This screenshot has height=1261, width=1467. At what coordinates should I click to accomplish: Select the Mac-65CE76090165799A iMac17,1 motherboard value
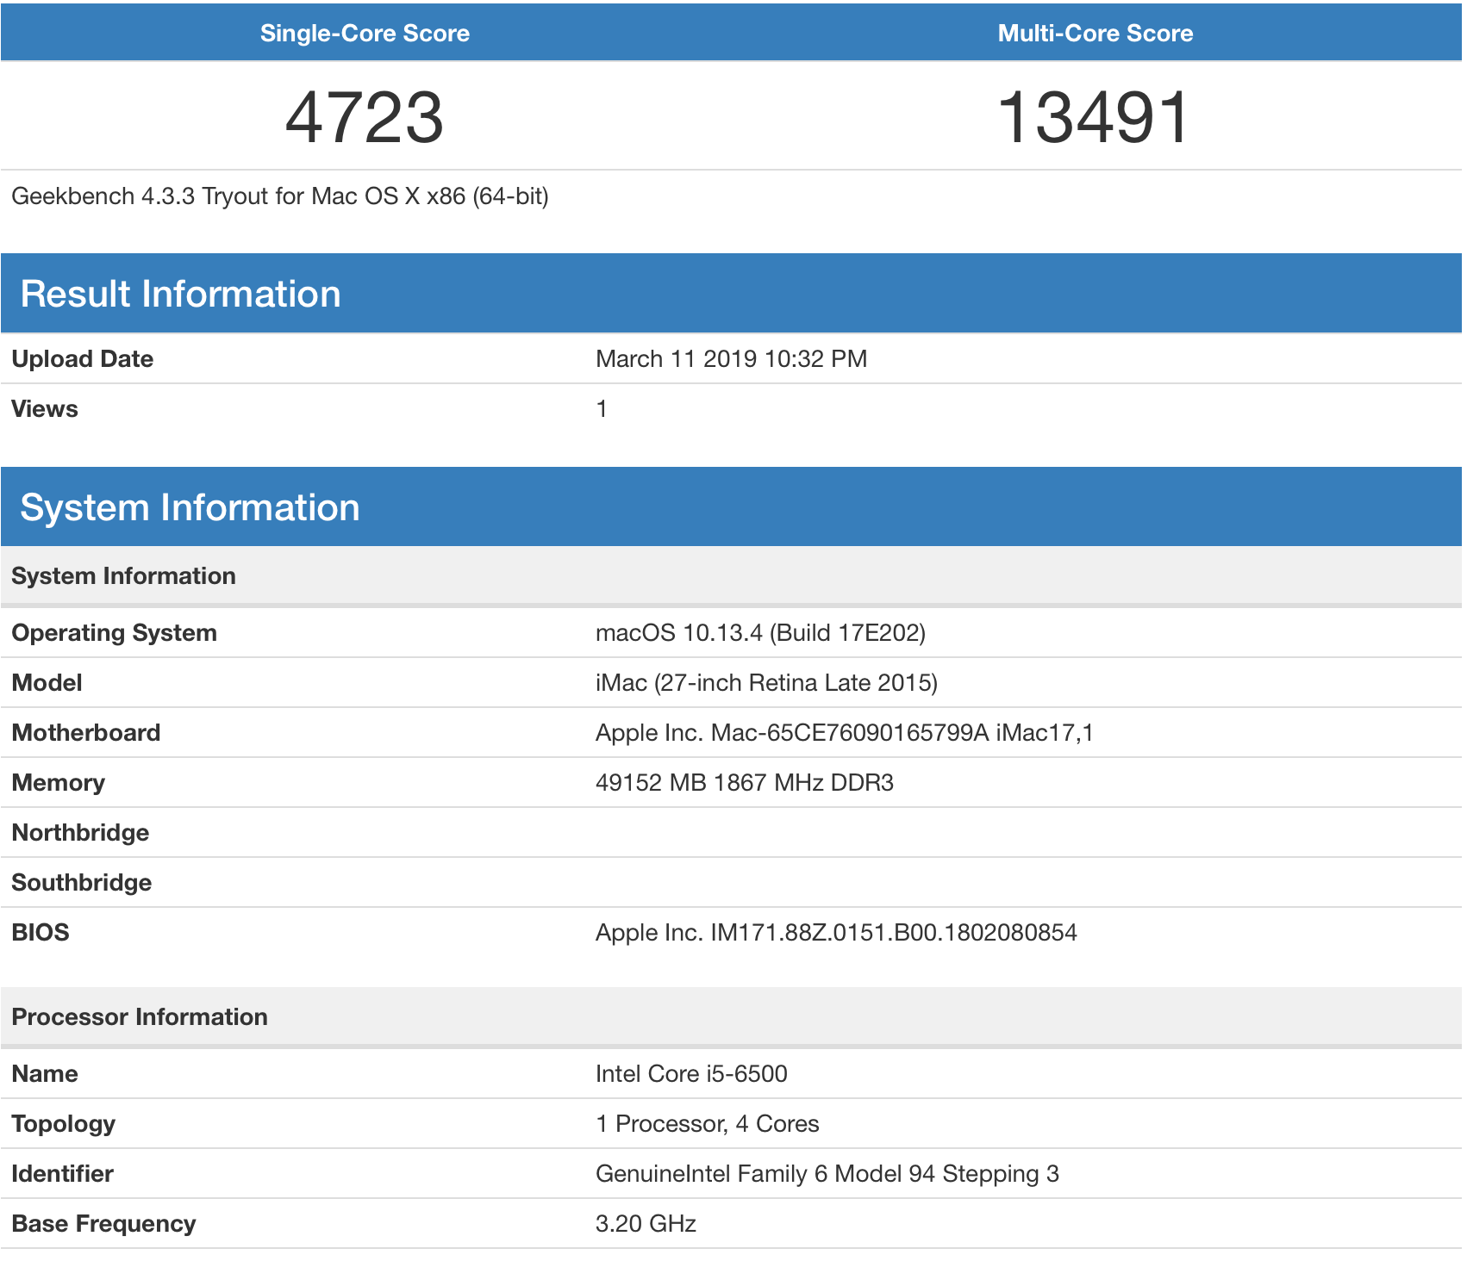pos(845,733)
